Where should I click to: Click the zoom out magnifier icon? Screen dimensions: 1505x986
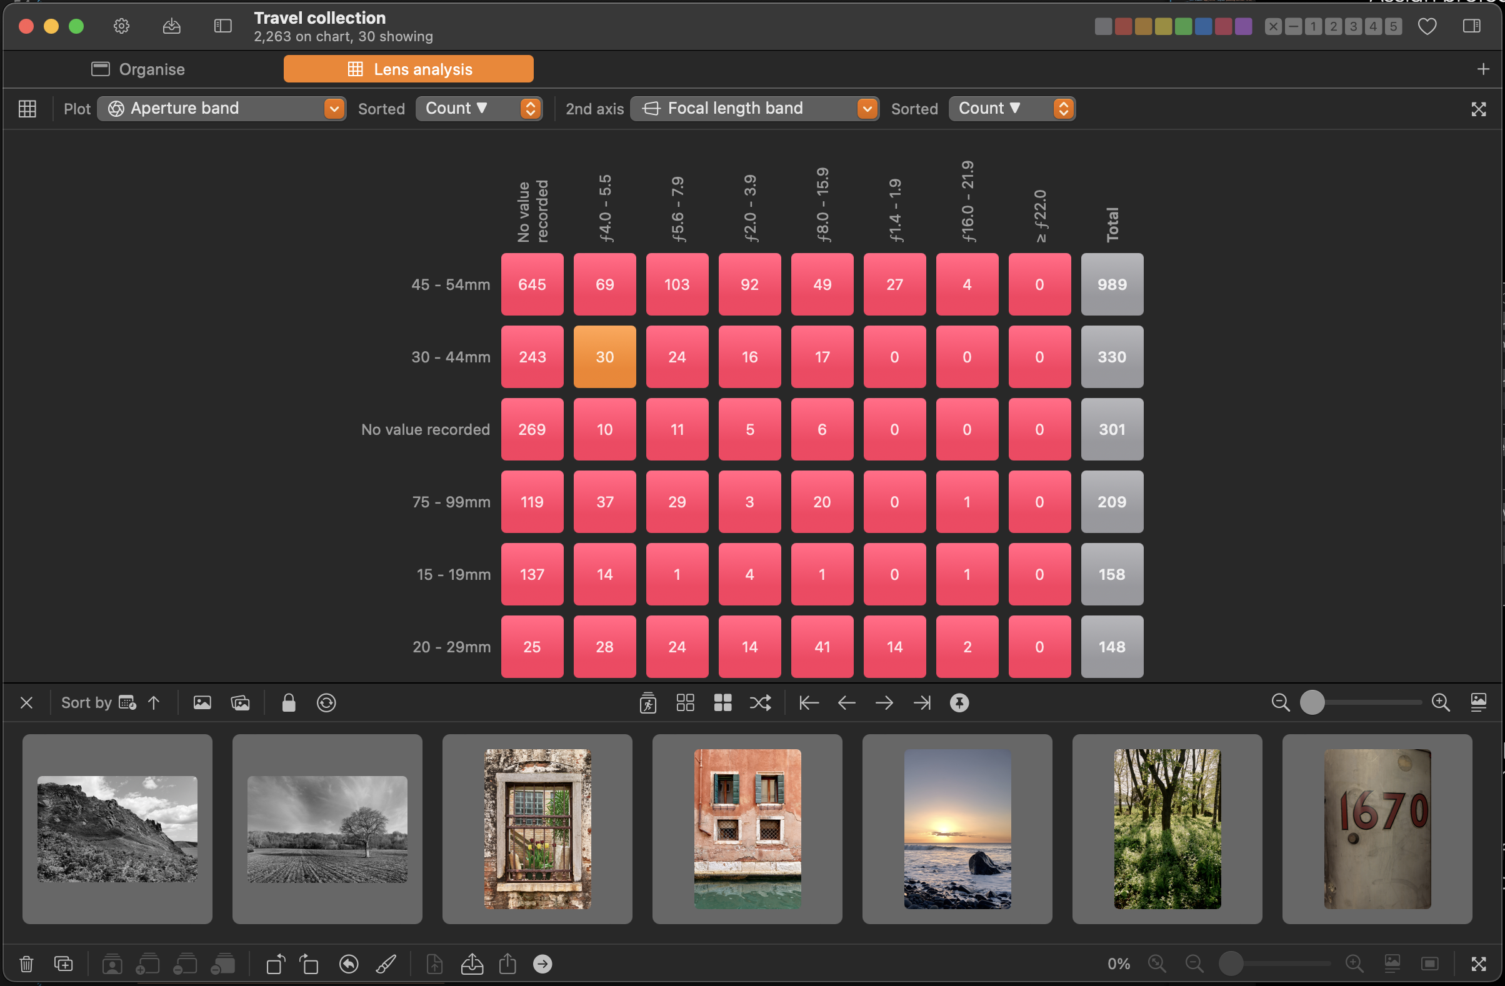1279,702
